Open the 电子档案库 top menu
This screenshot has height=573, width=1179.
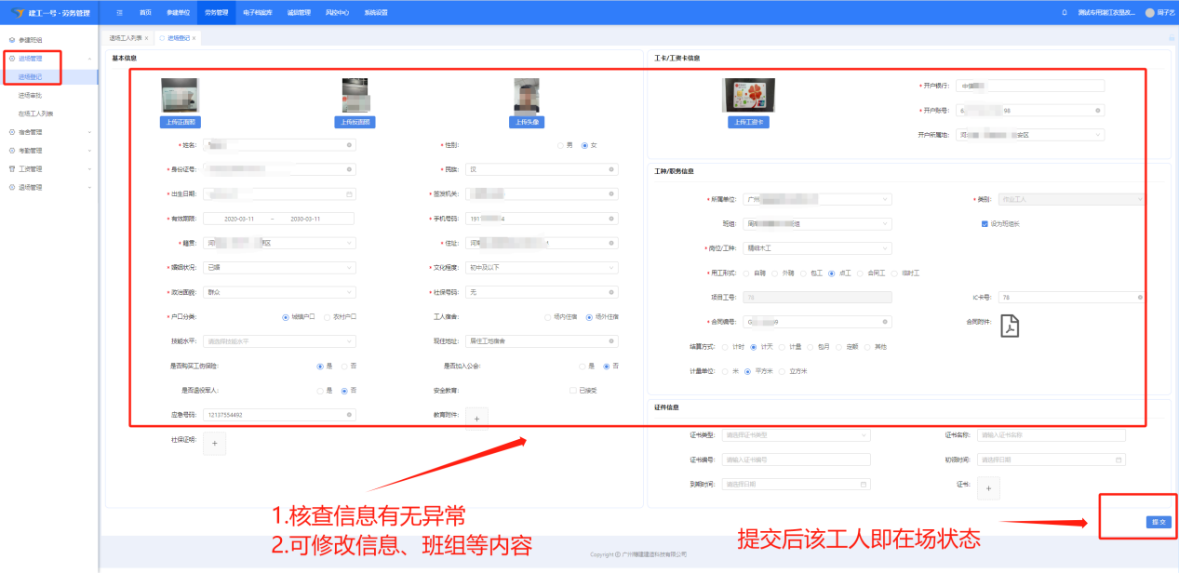coord(257,13)
